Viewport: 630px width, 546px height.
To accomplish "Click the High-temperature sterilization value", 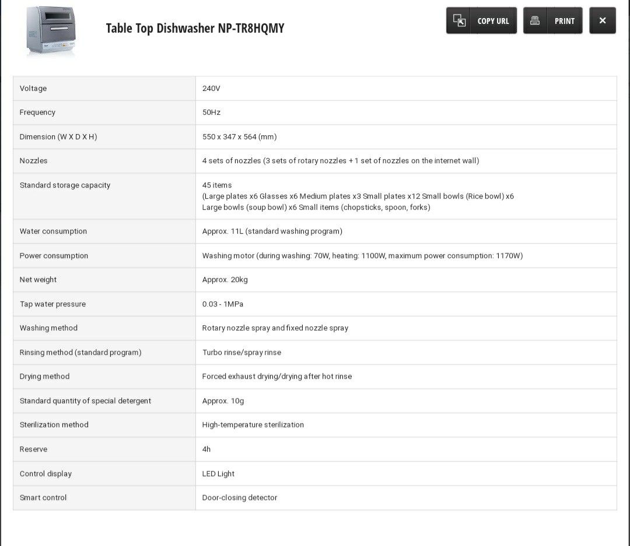I will point(253,425).
